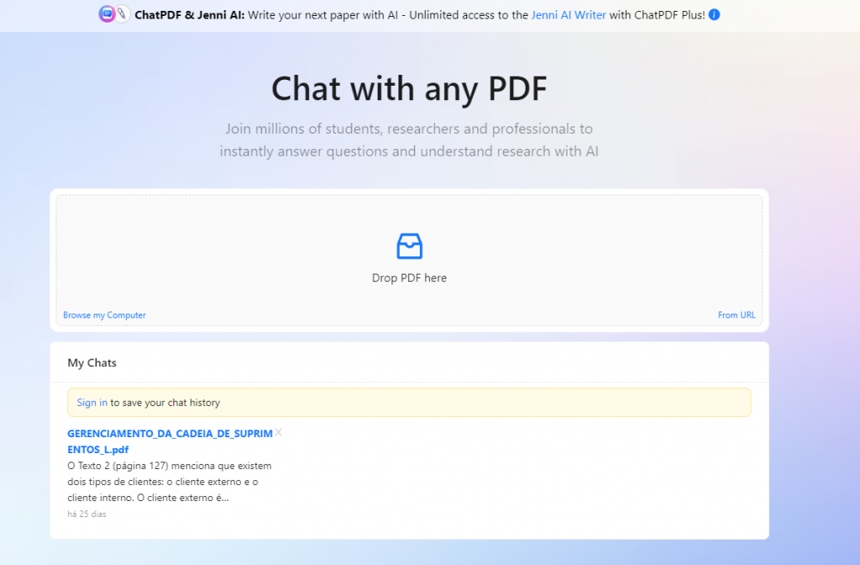Remove the GERENCIAMENTO chat with X icon
860x565 pixels.
coord(279,433)
